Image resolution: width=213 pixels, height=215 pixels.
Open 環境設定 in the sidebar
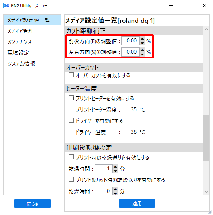[32, 53]
